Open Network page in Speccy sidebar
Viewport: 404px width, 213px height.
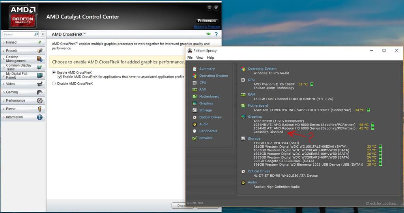click(206, 138)
